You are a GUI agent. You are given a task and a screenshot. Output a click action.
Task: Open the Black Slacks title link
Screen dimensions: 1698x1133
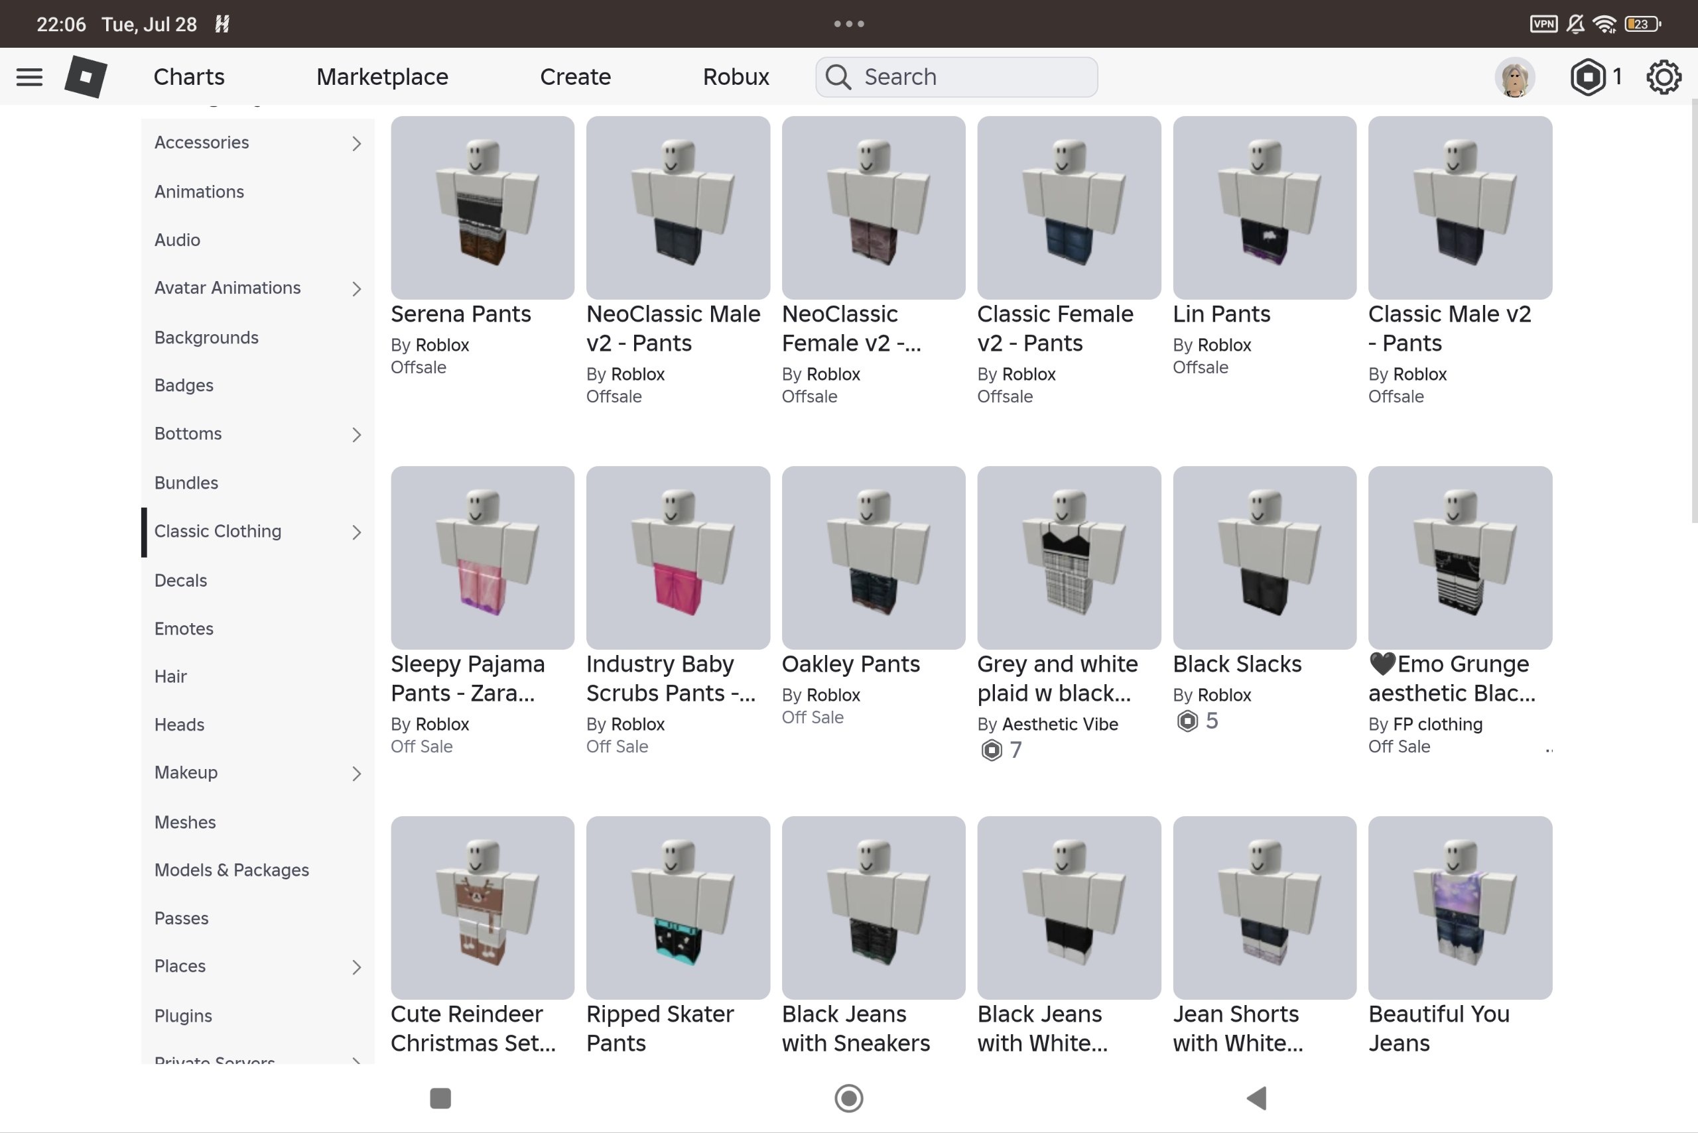[x=1237, y=664]
